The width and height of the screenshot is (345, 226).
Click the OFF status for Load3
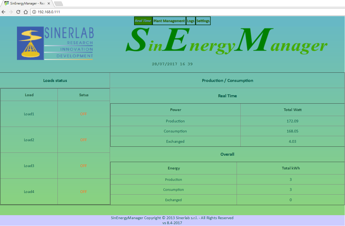(83, 166)
